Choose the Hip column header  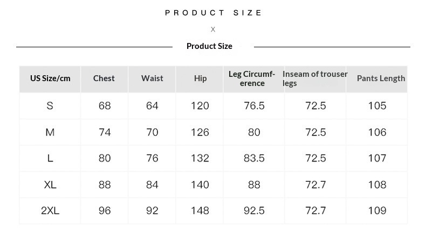click(x=200, y=78)
